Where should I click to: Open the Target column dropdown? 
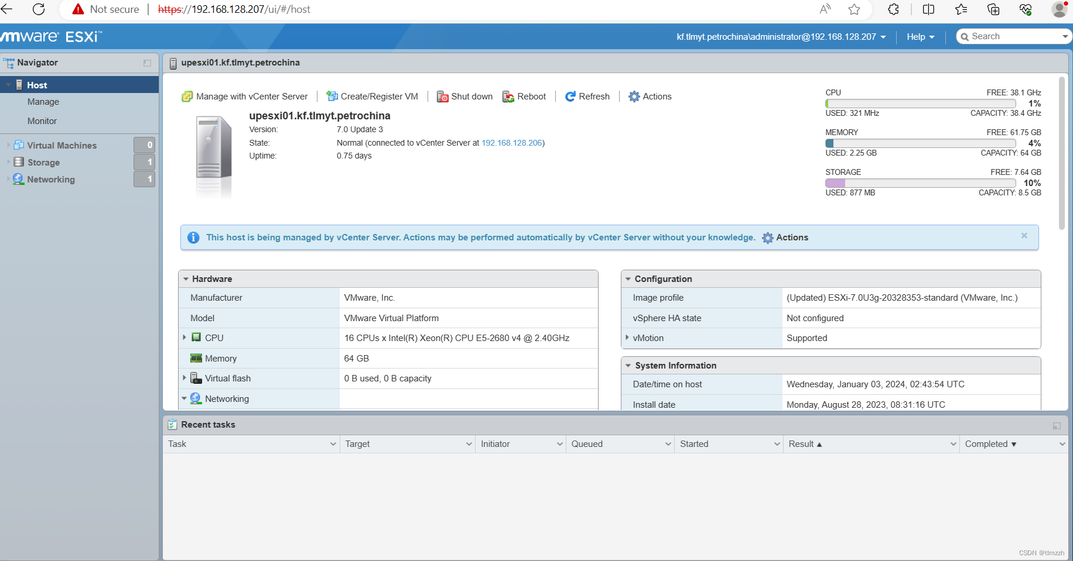(x=469, y=444)
